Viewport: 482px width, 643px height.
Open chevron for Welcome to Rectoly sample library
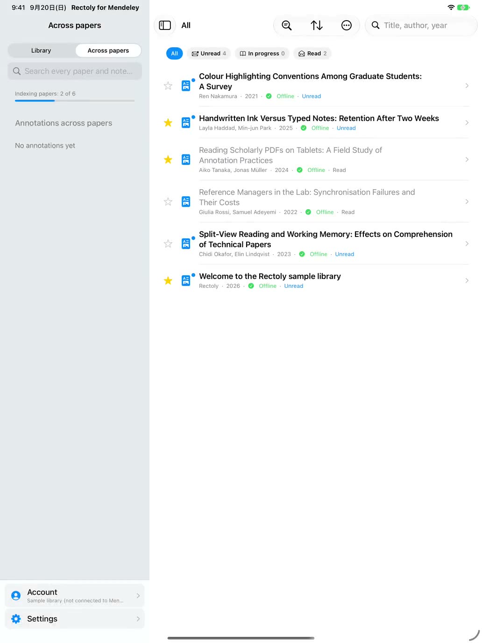click(x=467, y=280)
